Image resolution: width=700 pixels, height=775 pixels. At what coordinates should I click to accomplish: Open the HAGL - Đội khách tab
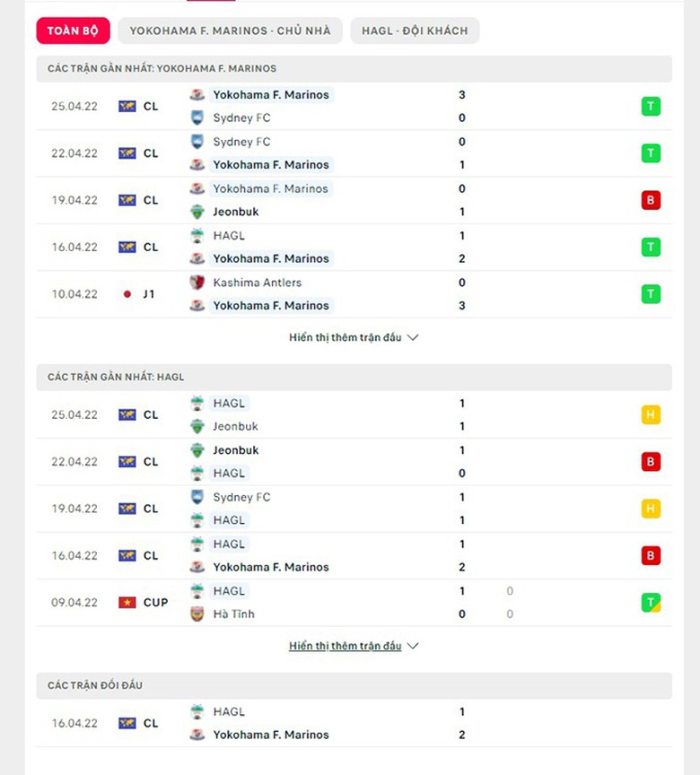pyautogui.click(x=415, y=30)
